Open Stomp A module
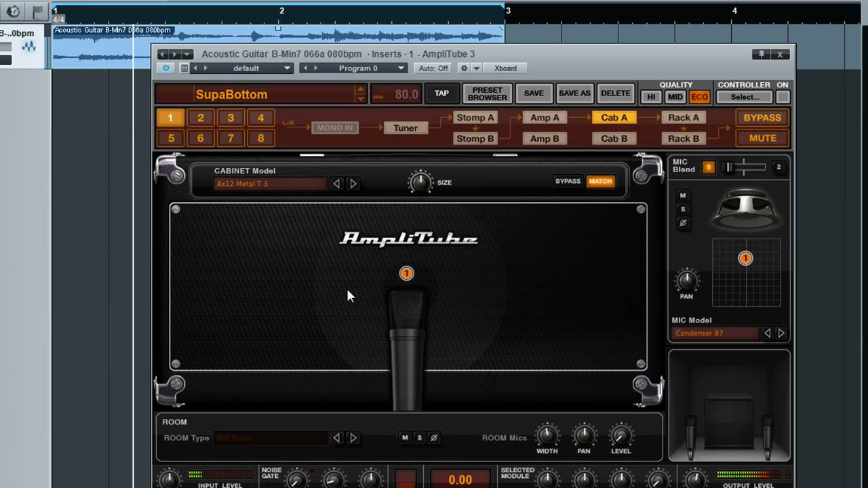The image size is (868, 488). (475, 117)
